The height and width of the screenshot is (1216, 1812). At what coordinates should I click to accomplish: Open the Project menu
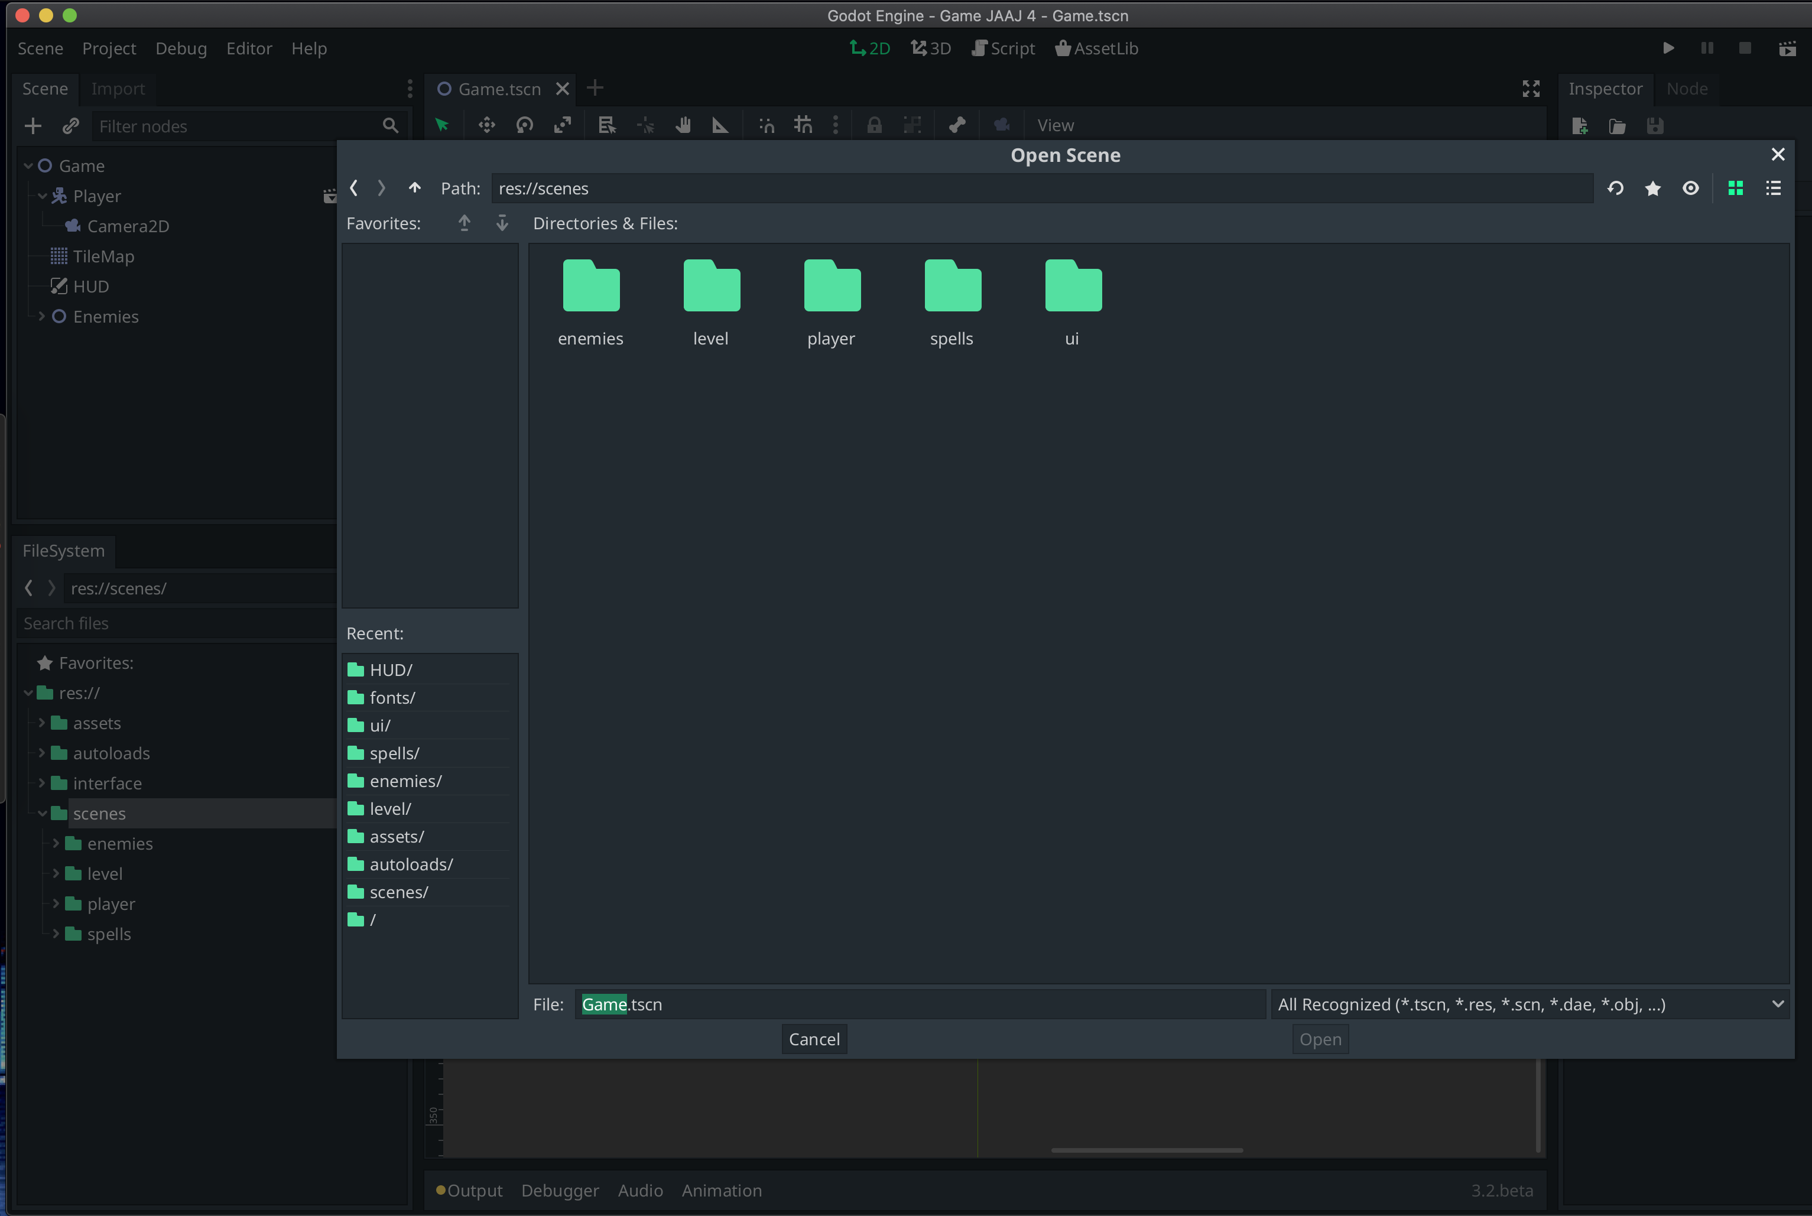[x=109, y=48]
